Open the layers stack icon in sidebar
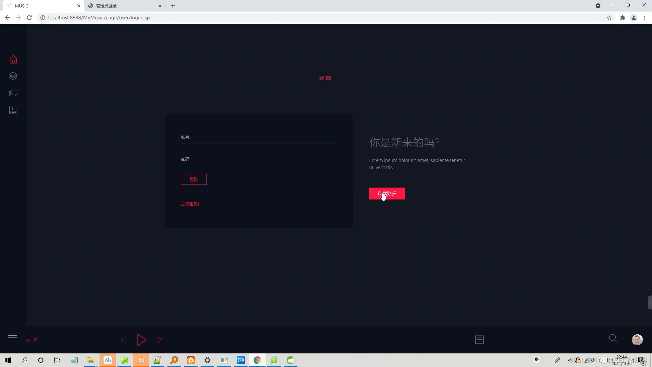The image size is (652, 367). point(13,76)
